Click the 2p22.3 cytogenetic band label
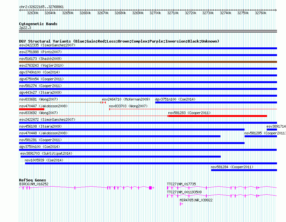 click(25, 28)
